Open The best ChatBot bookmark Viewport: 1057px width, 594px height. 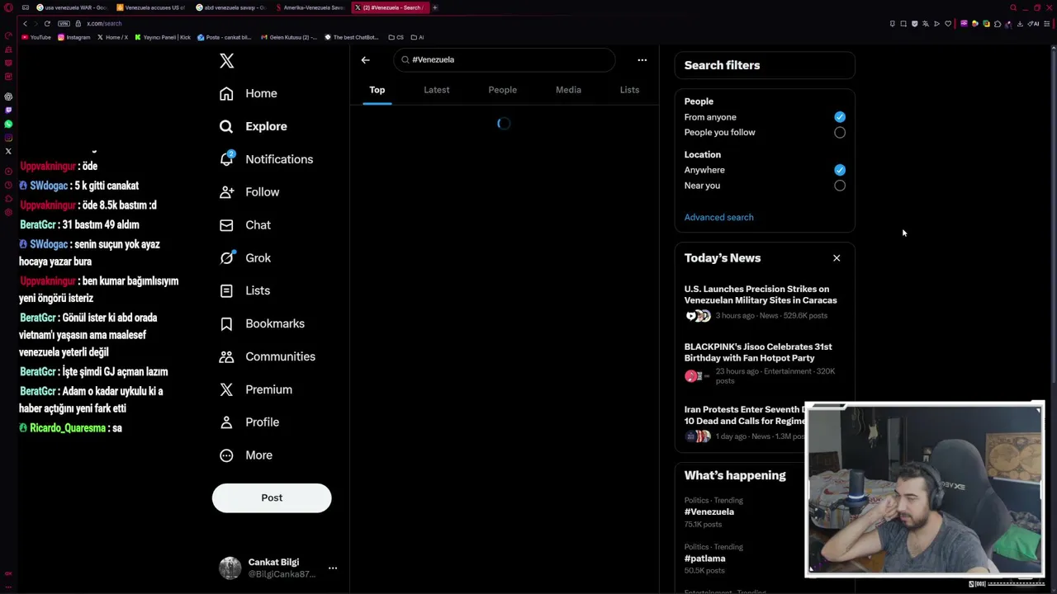pyautogui.click(x=352, y=37)
